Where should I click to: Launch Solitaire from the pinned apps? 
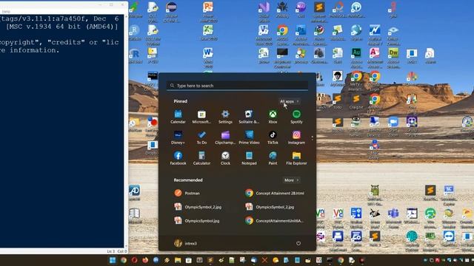click(x=249, y=117)
